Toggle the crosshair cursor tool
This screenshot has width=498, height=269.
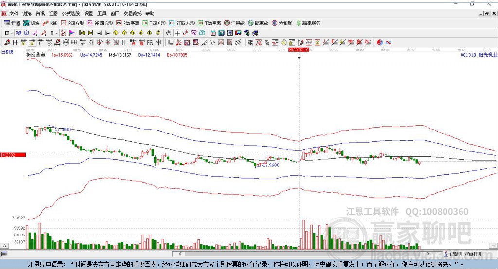coord(177,33)
